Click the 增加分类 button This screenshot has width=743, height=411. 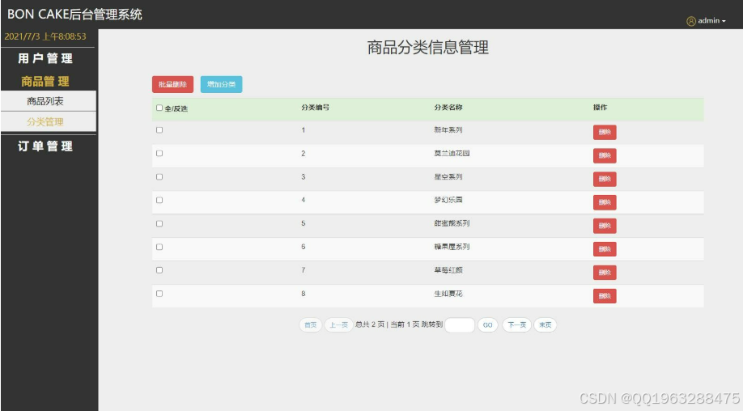click(221, 84)
